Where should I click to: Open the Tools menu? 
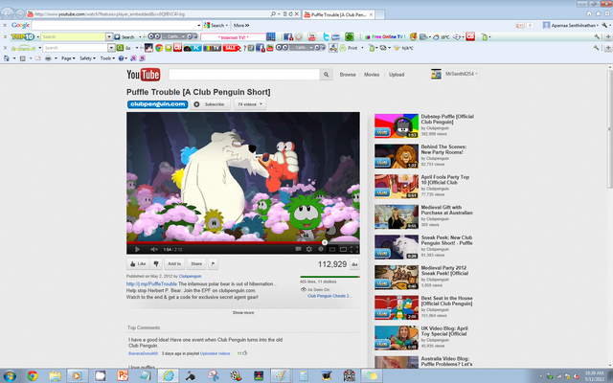click(107, 58)
